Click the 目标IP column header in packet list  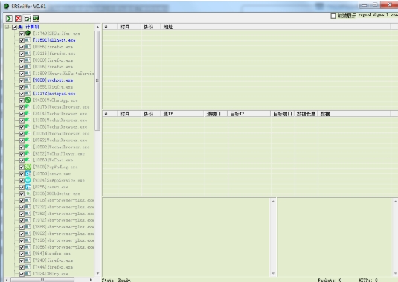248,114
